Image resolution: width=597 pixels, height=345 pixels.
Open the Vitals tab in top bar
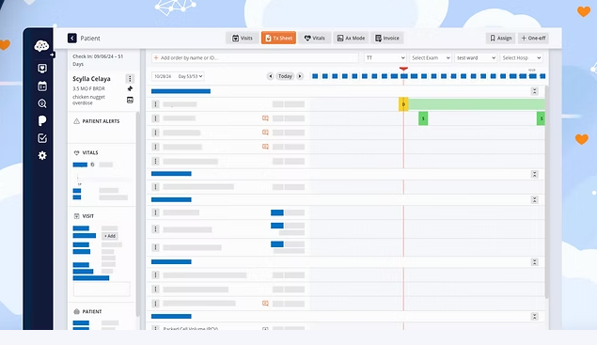tap(315, 39)
